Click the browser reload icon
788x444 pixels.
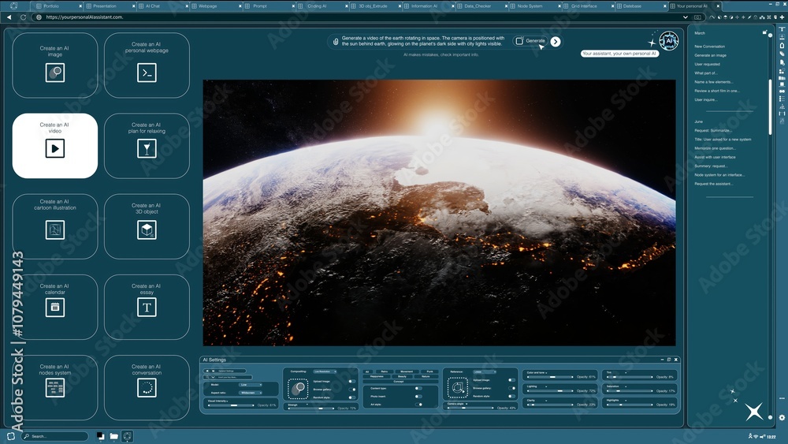23,17
